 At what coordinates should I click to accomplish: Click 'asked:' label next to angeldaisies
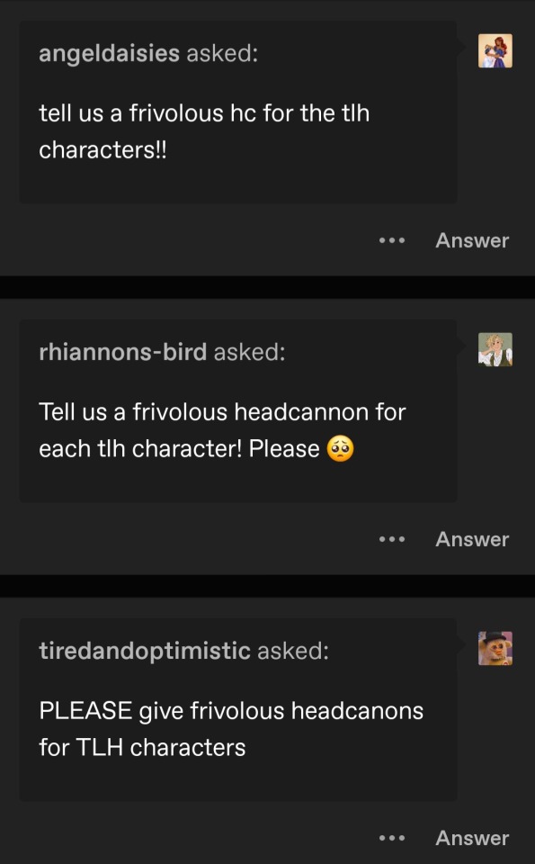(222, 54)
